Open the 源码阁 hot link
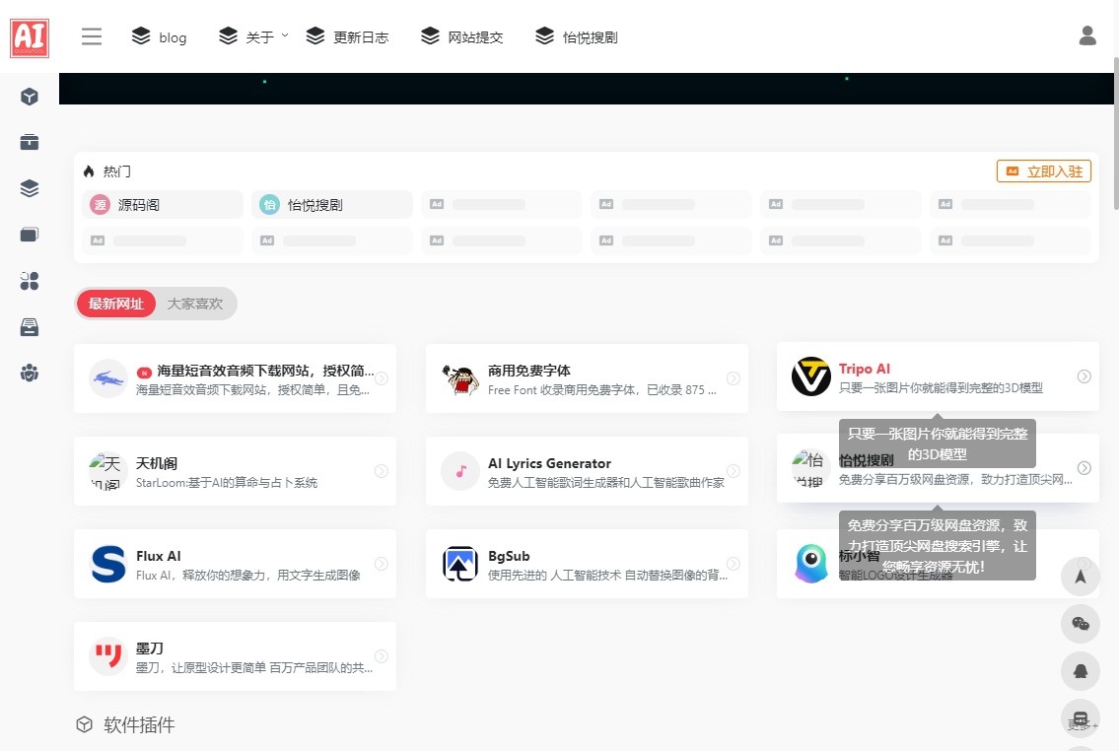This screenshot has height=751, width=1119. click(x=162, y=205)
